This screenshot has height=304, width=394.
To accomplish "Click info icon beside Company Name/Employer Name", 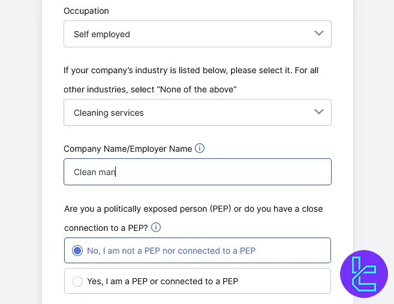I will pos(200,148).
